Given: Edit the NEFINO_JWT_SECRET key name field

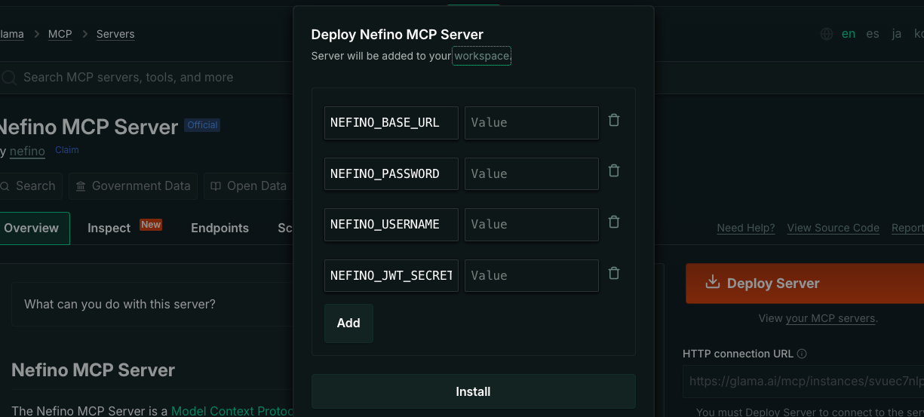Looking at the screenshot, I should click(x=391, y=275).
